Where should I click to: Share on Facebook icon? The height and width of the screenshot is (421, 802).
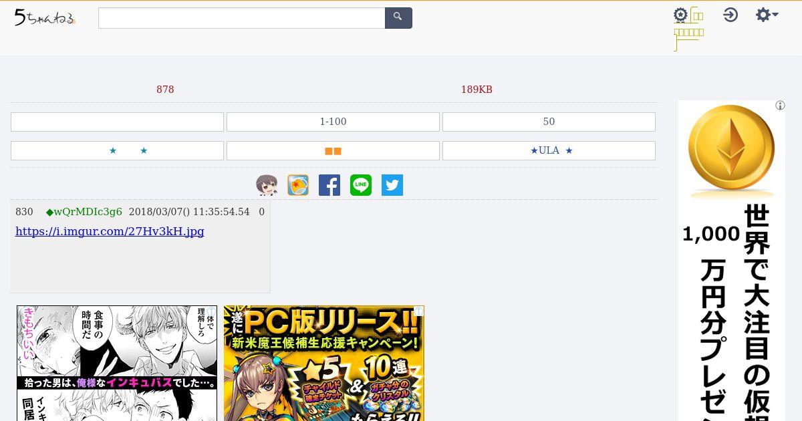(x=329, y=185)
